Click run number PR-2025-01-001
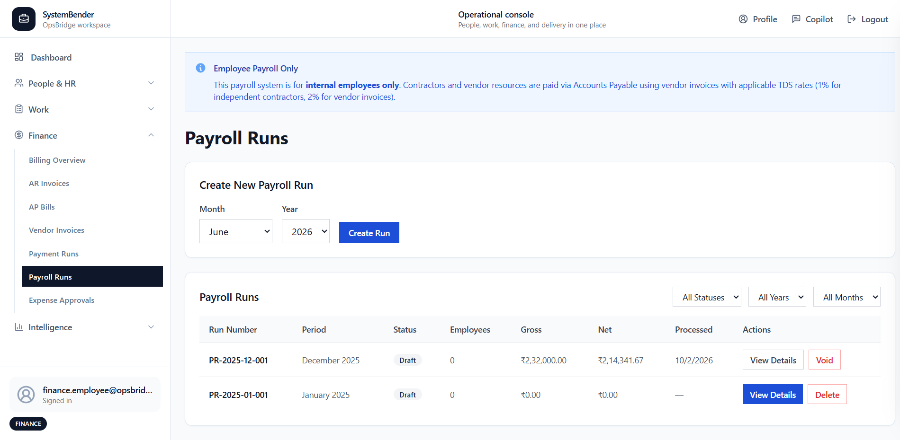The image size is (900, 440). [x=238, y=395]
